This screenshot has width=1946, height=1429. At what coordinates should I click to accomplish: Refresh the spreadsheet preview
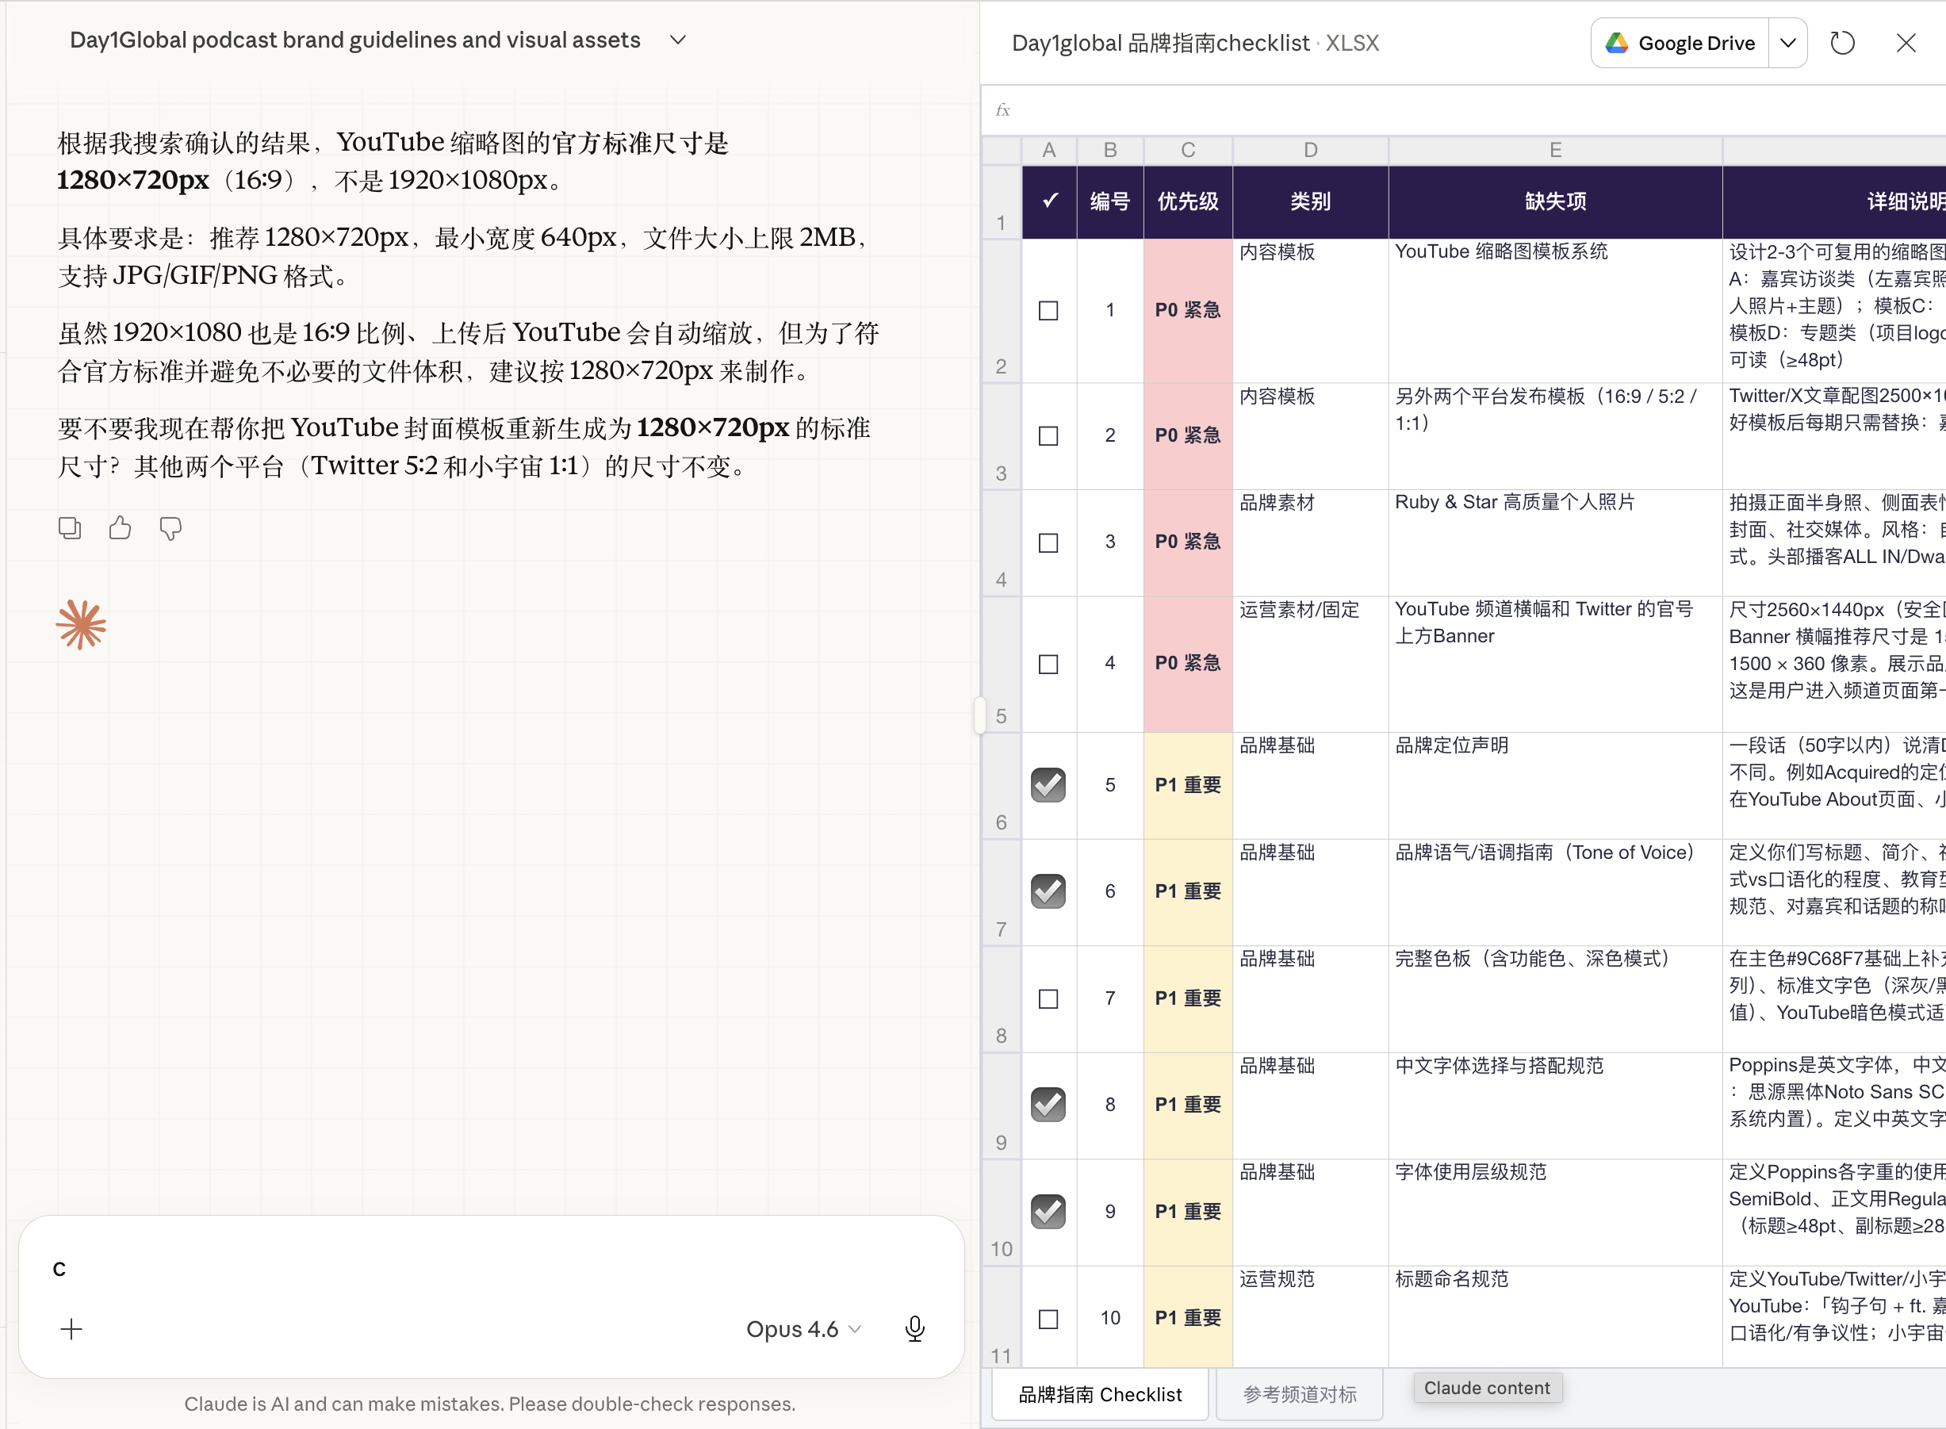[1842, 44]
